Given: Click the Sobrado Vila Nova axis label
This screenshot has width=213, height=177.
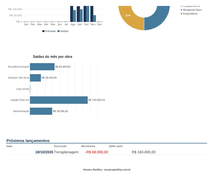Looking at the screenshot, I should tap(18, 78).
